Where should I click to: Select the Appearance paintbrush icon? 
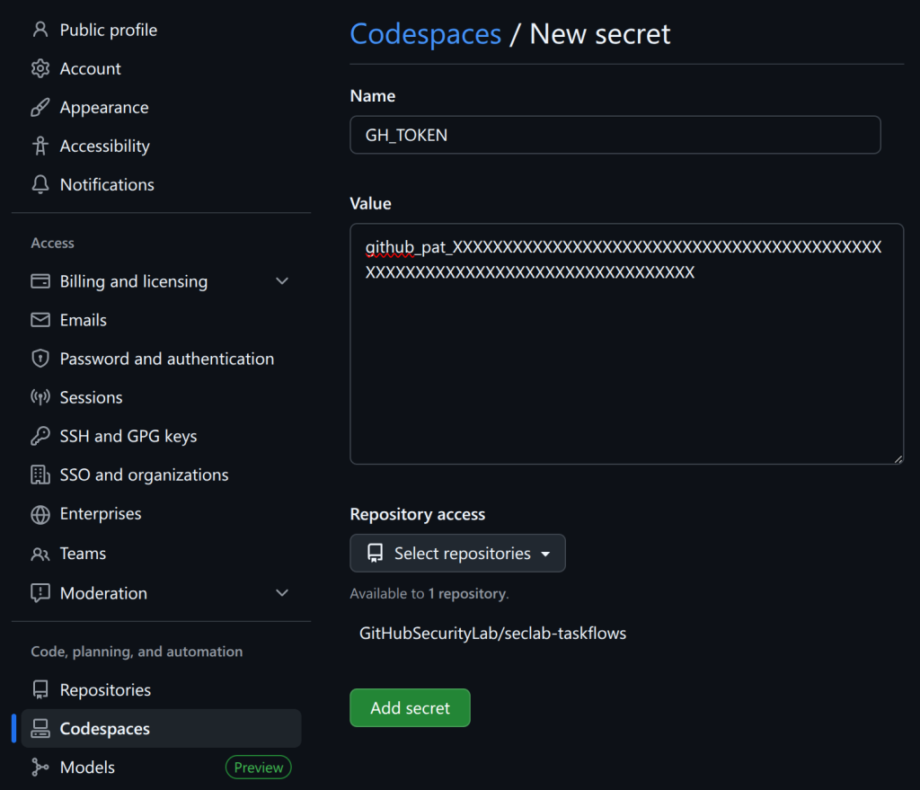[40, 107]
